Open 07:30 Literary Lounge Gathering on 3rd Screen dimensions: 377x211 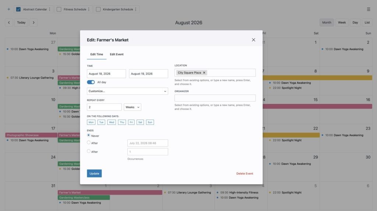click(x=30, y=78)
